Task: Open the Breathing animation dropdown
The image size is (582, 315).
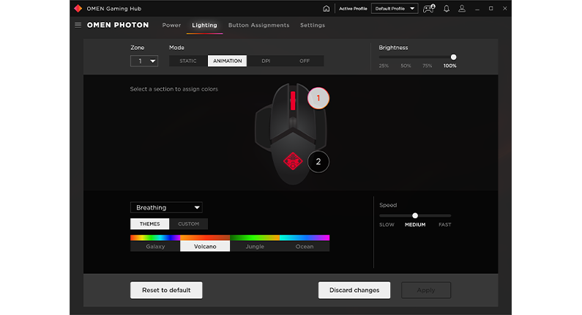Action: point(166,207)
